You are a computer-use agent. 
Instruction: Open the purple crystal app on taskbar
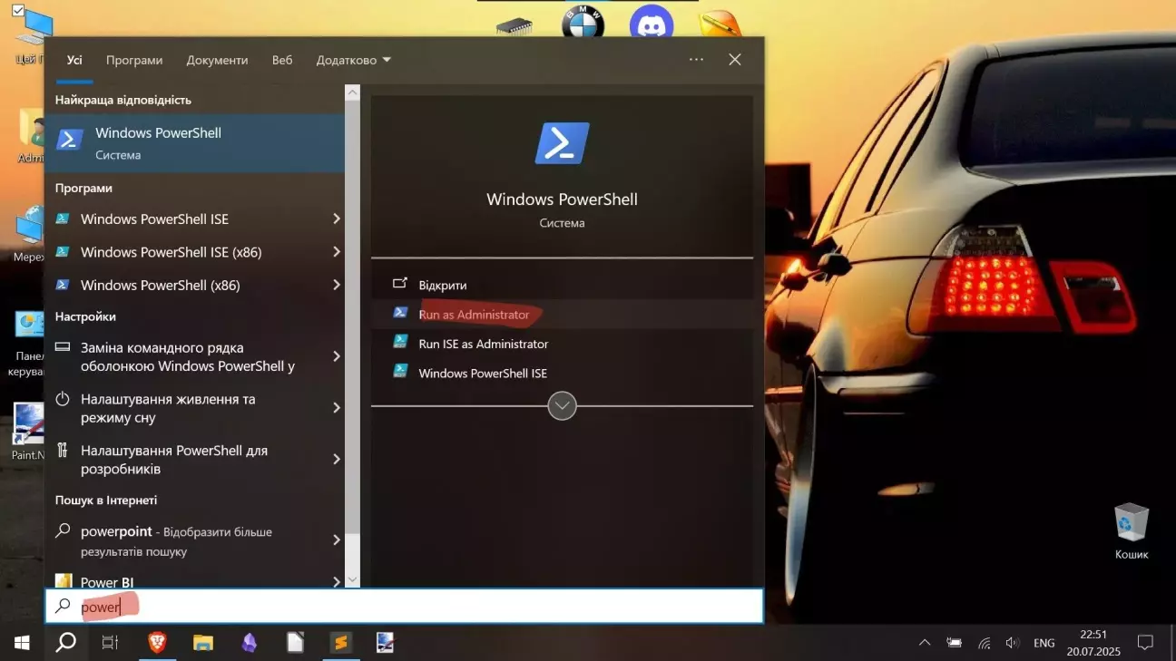[x=250, y=643]
